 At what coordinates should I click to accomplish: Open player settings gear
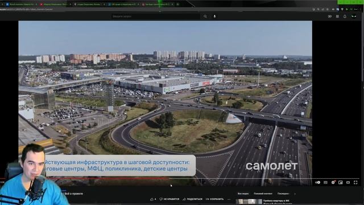333,182
